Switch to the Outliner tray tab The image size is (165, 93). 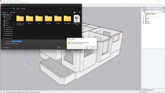(x=151, y=90)
